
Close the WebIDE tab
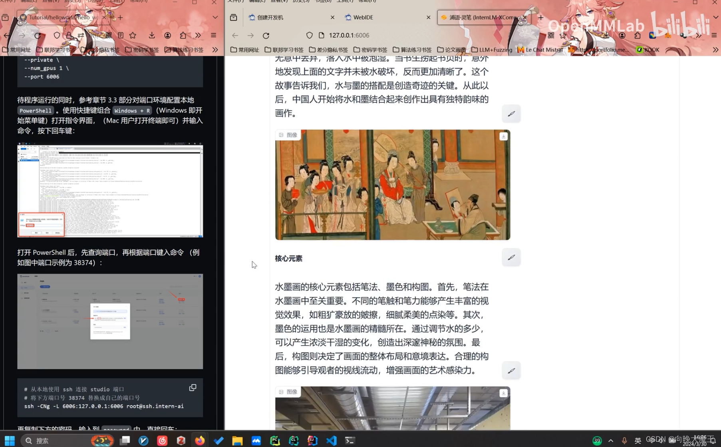click(428, 18)
